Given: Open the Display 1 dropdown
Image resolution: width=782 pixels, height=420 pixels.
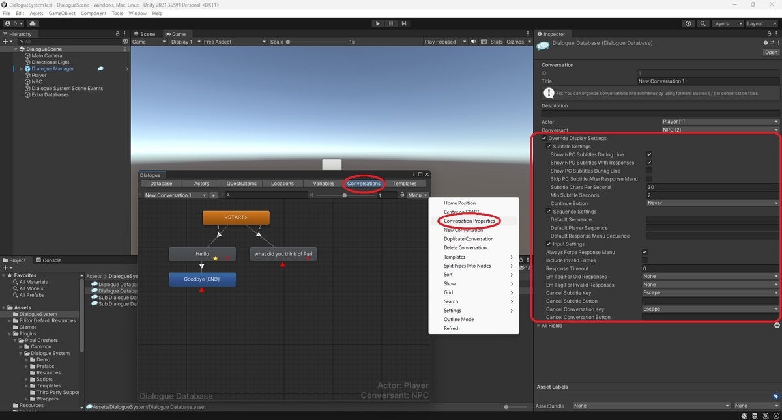Looking at the screenshot, I should coord(186,42).
